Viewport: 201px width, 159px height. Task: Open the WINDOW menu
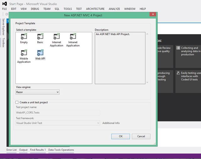130,9
